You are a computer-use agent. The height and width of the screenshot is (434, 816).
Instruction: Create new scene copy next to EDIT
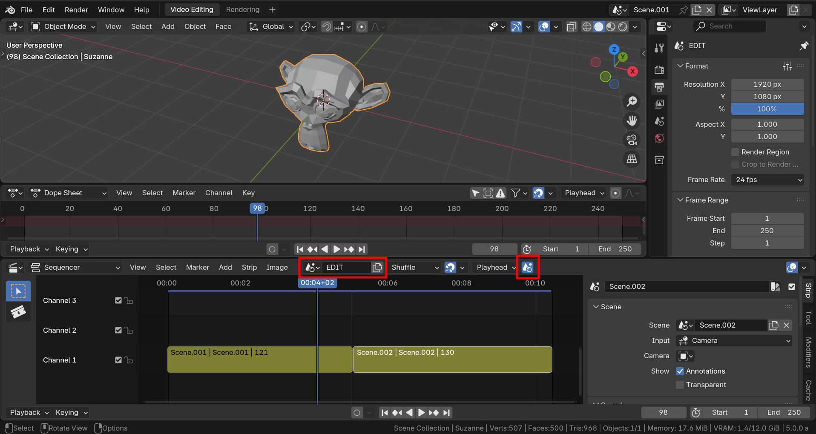click(377, 267)
